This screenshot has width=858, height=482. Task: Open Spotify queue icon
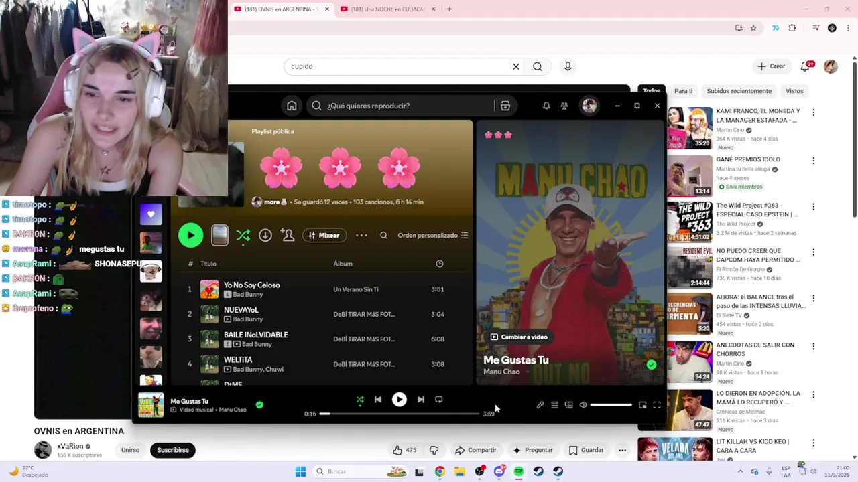(554, 405)
